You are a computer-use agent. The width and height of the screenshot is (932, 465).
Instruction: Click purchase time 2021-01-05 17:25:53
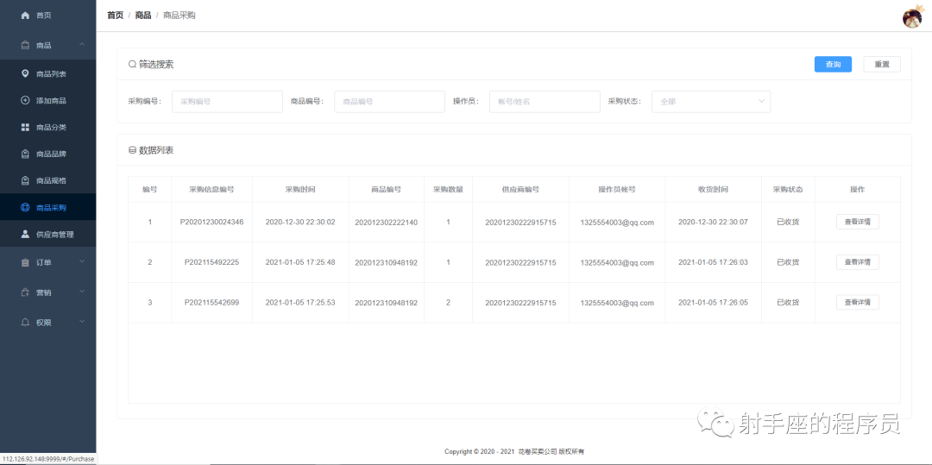(300, 303)
